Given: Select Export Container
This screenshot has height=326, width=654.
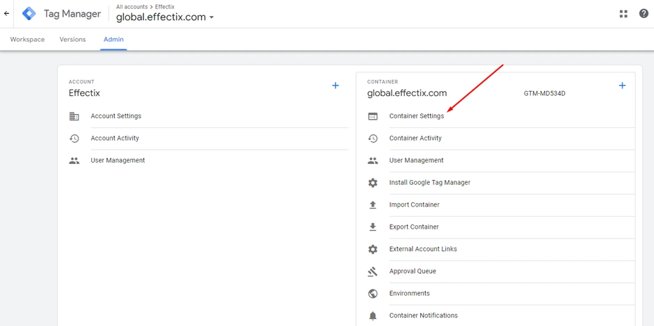Looking at the screenshot, I should [x=414, y=227].
